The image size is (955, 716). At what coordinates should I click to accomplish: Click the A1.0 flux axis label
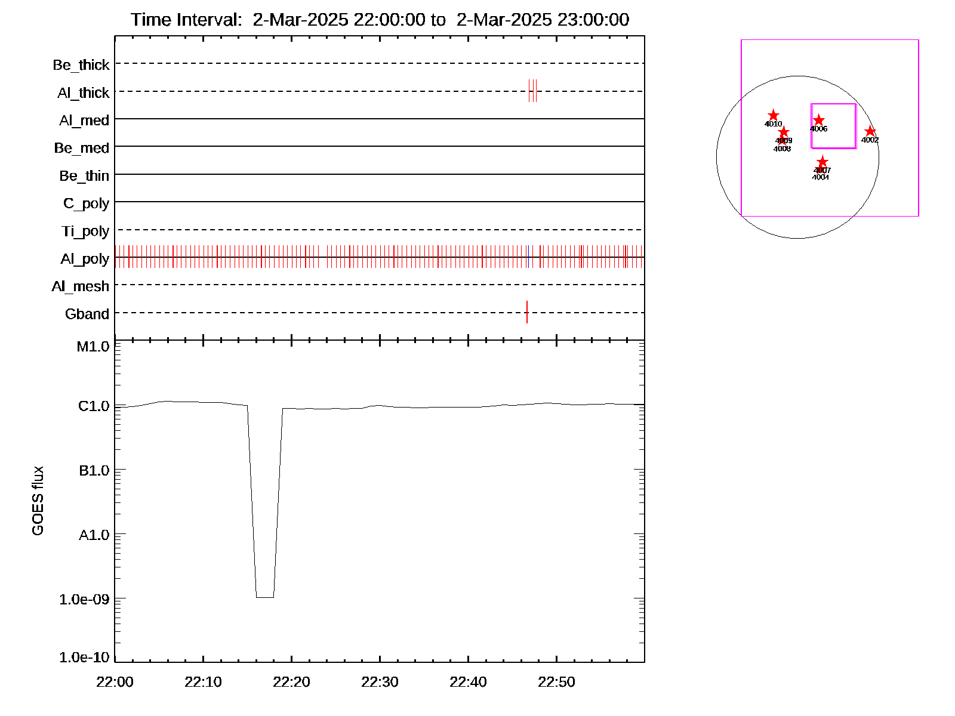94,535
